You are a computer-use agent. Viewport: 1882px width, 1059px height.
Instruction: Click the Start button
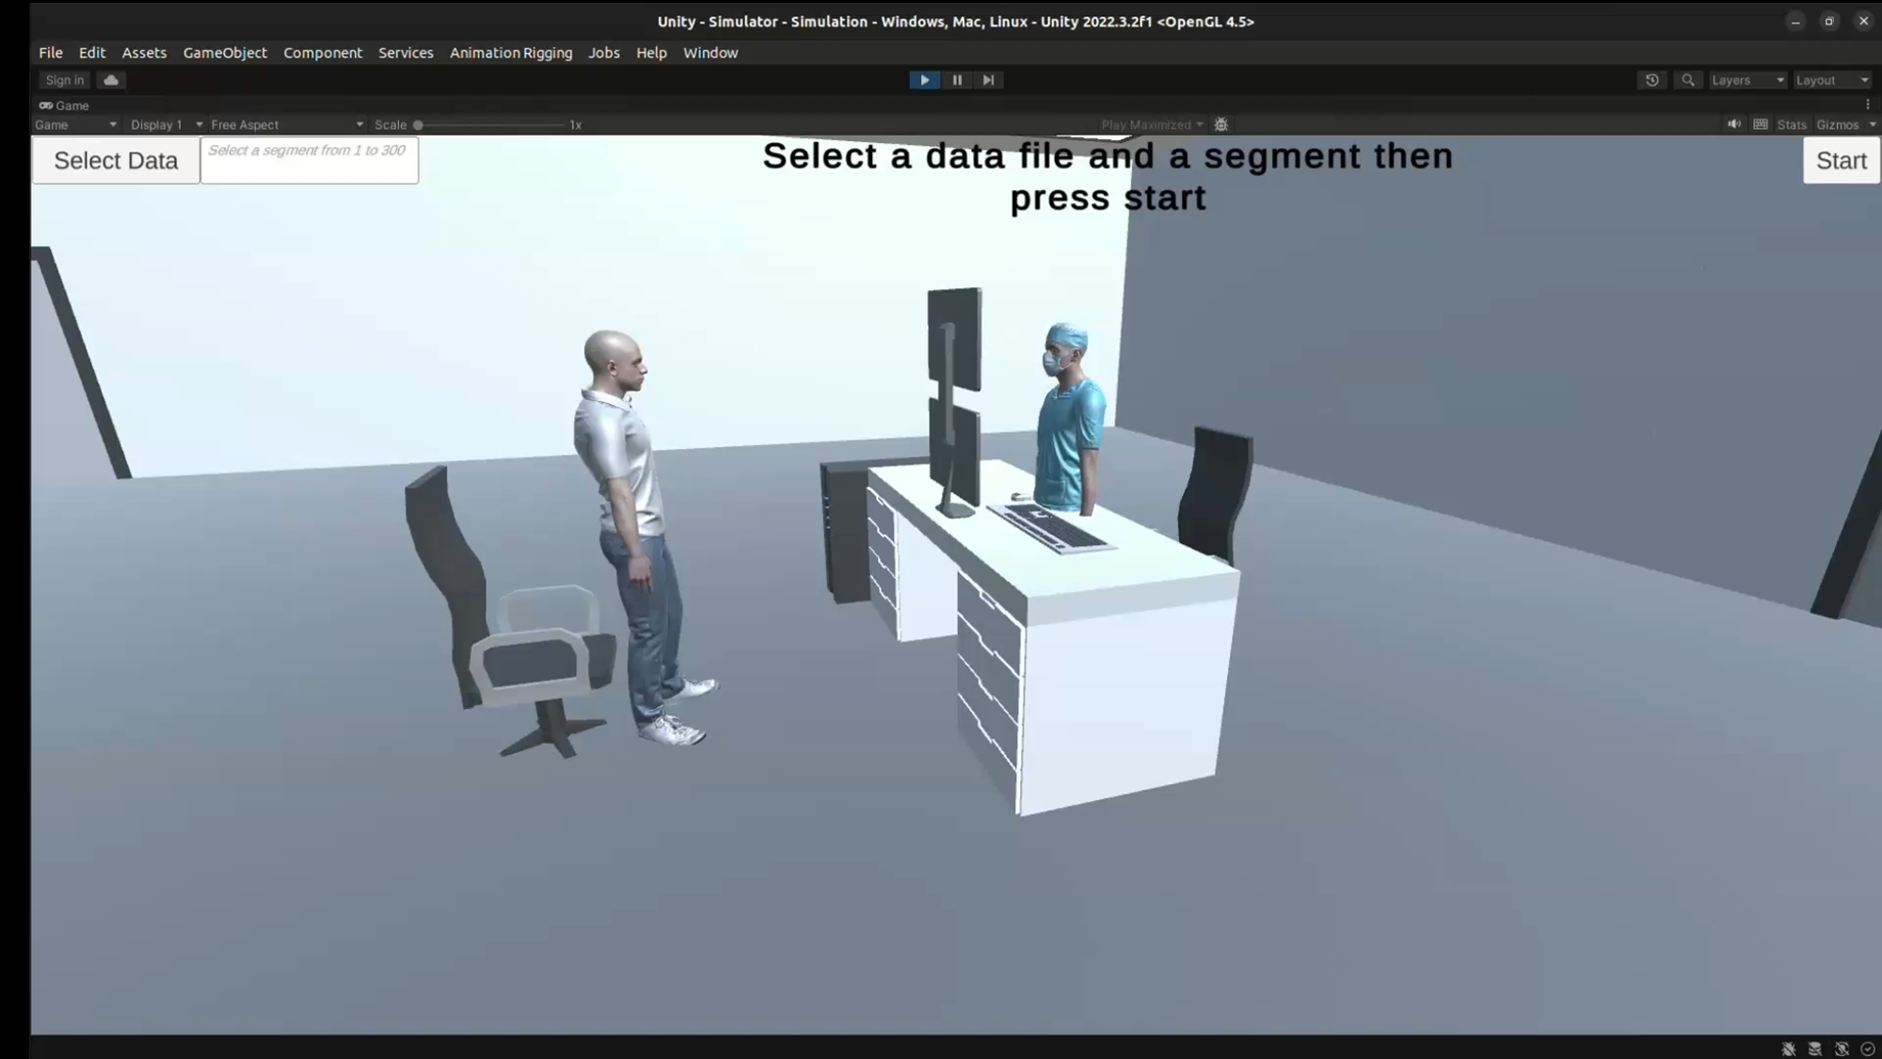tap(1840, 160)
